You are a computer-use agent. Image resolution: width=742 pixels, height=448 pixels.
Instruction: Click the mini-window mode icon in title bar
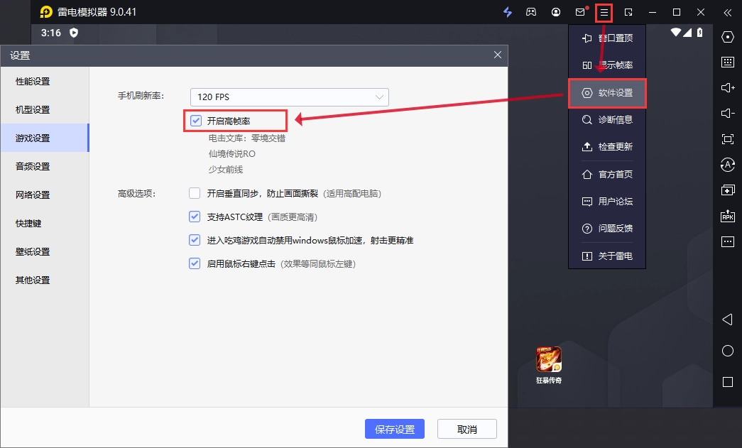(628, 12)
